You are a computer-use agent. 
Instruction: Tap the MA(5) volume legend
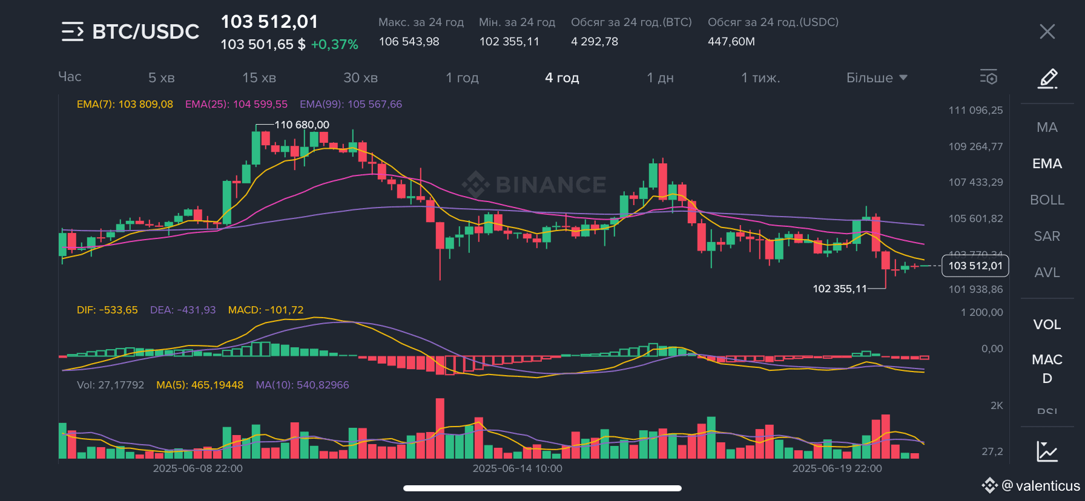click(x=200, y=385)
